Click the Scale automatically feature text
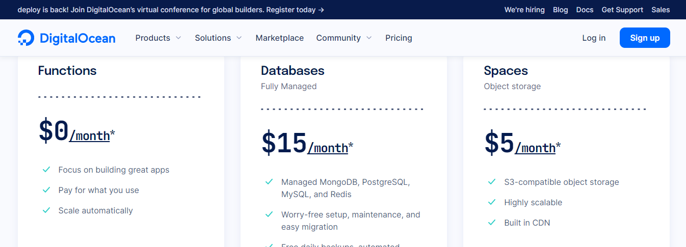The width and height of the screenshot is (686, 247). (95, 210)
